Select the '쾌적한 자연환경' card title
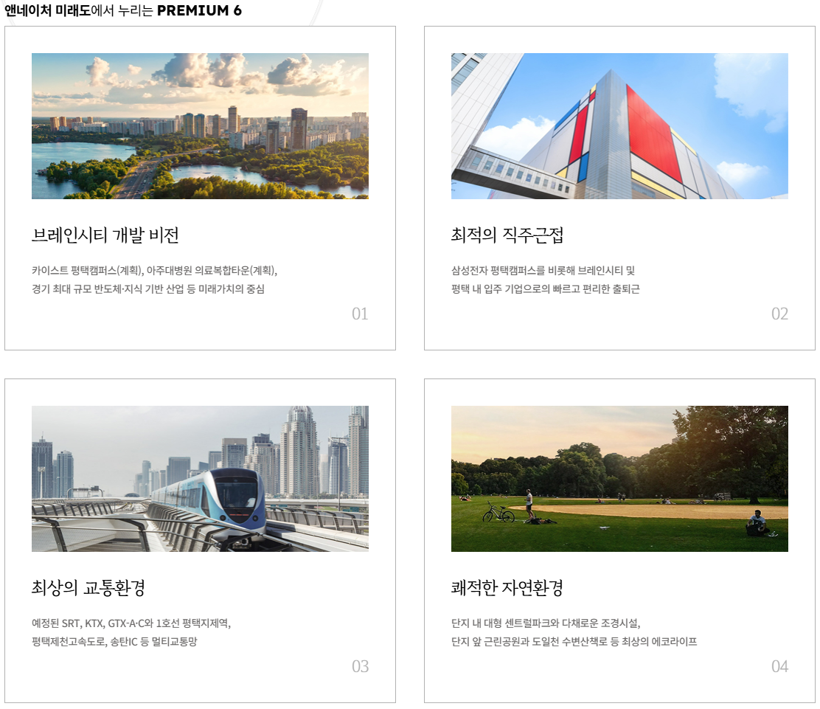Screen dimensions: 820x709 coord(507,587)
